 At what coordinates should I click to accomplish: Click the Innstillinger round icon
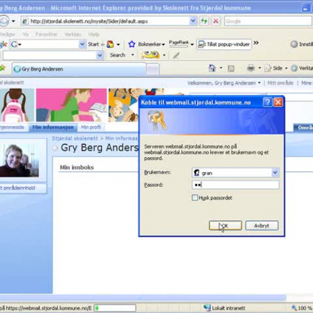[294, 44]
